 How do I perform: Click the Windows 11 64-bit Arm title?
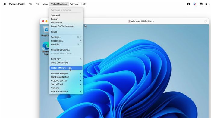point(143,21)
